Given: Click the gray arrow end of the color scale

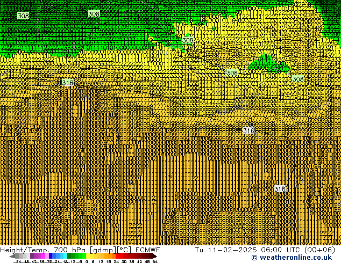Looking at the screenshot, I should [12, 256].
